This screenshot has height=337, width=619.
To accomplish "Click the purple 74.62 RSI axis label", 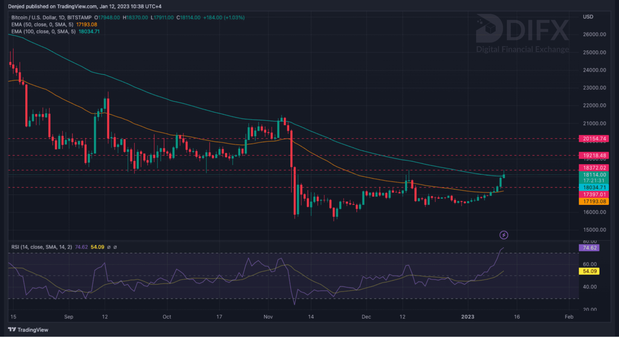I will click(x=589, y=248).
